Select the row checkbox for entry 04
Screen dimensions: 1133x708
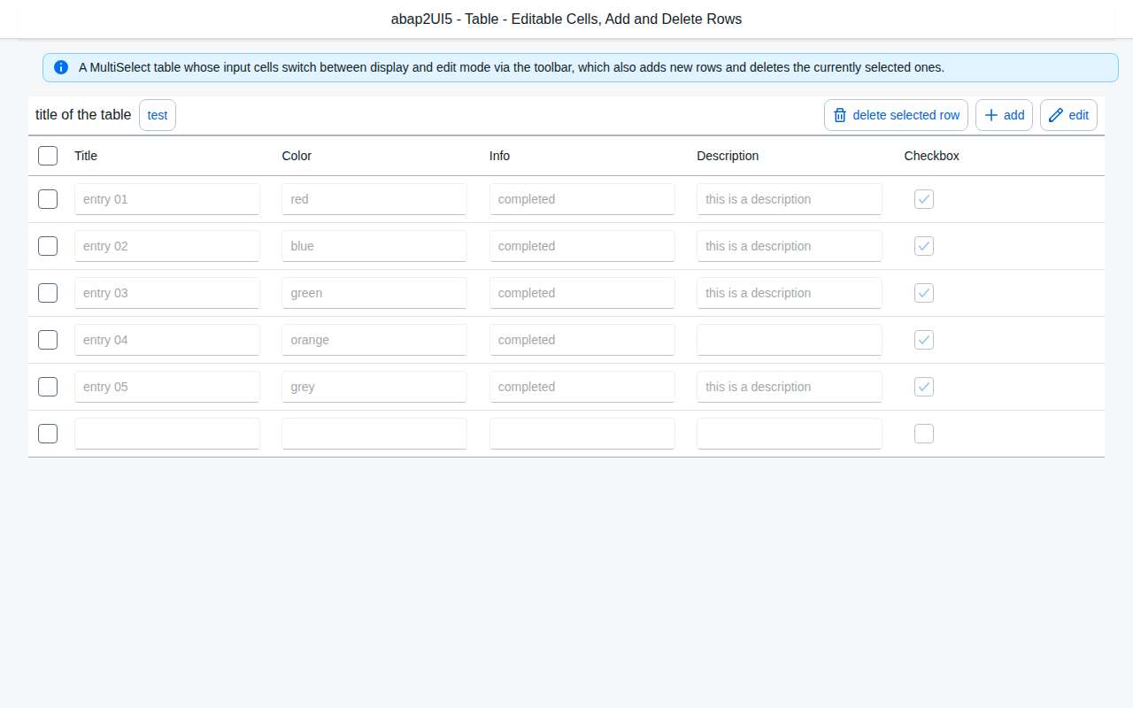(x=48, y=340)
